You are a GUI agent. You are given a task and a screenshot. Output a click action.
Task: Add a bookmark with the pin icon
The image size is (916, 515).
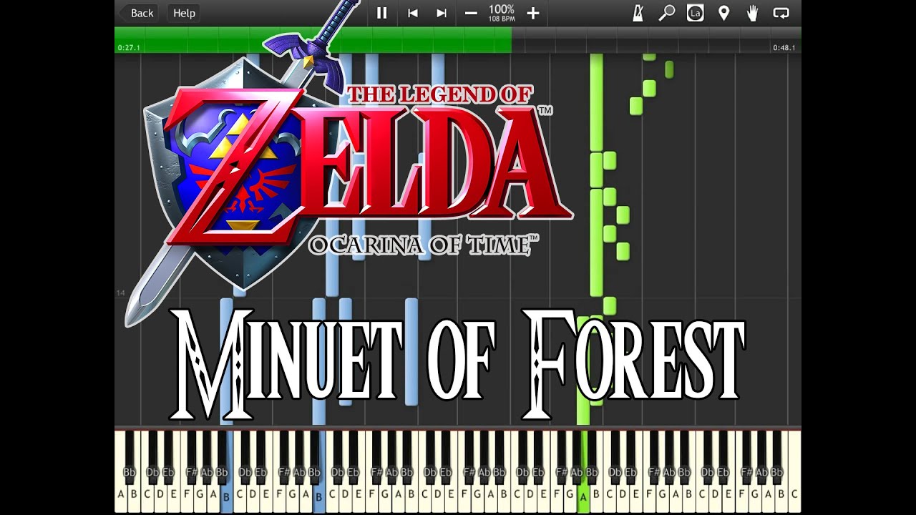point(723,13)
